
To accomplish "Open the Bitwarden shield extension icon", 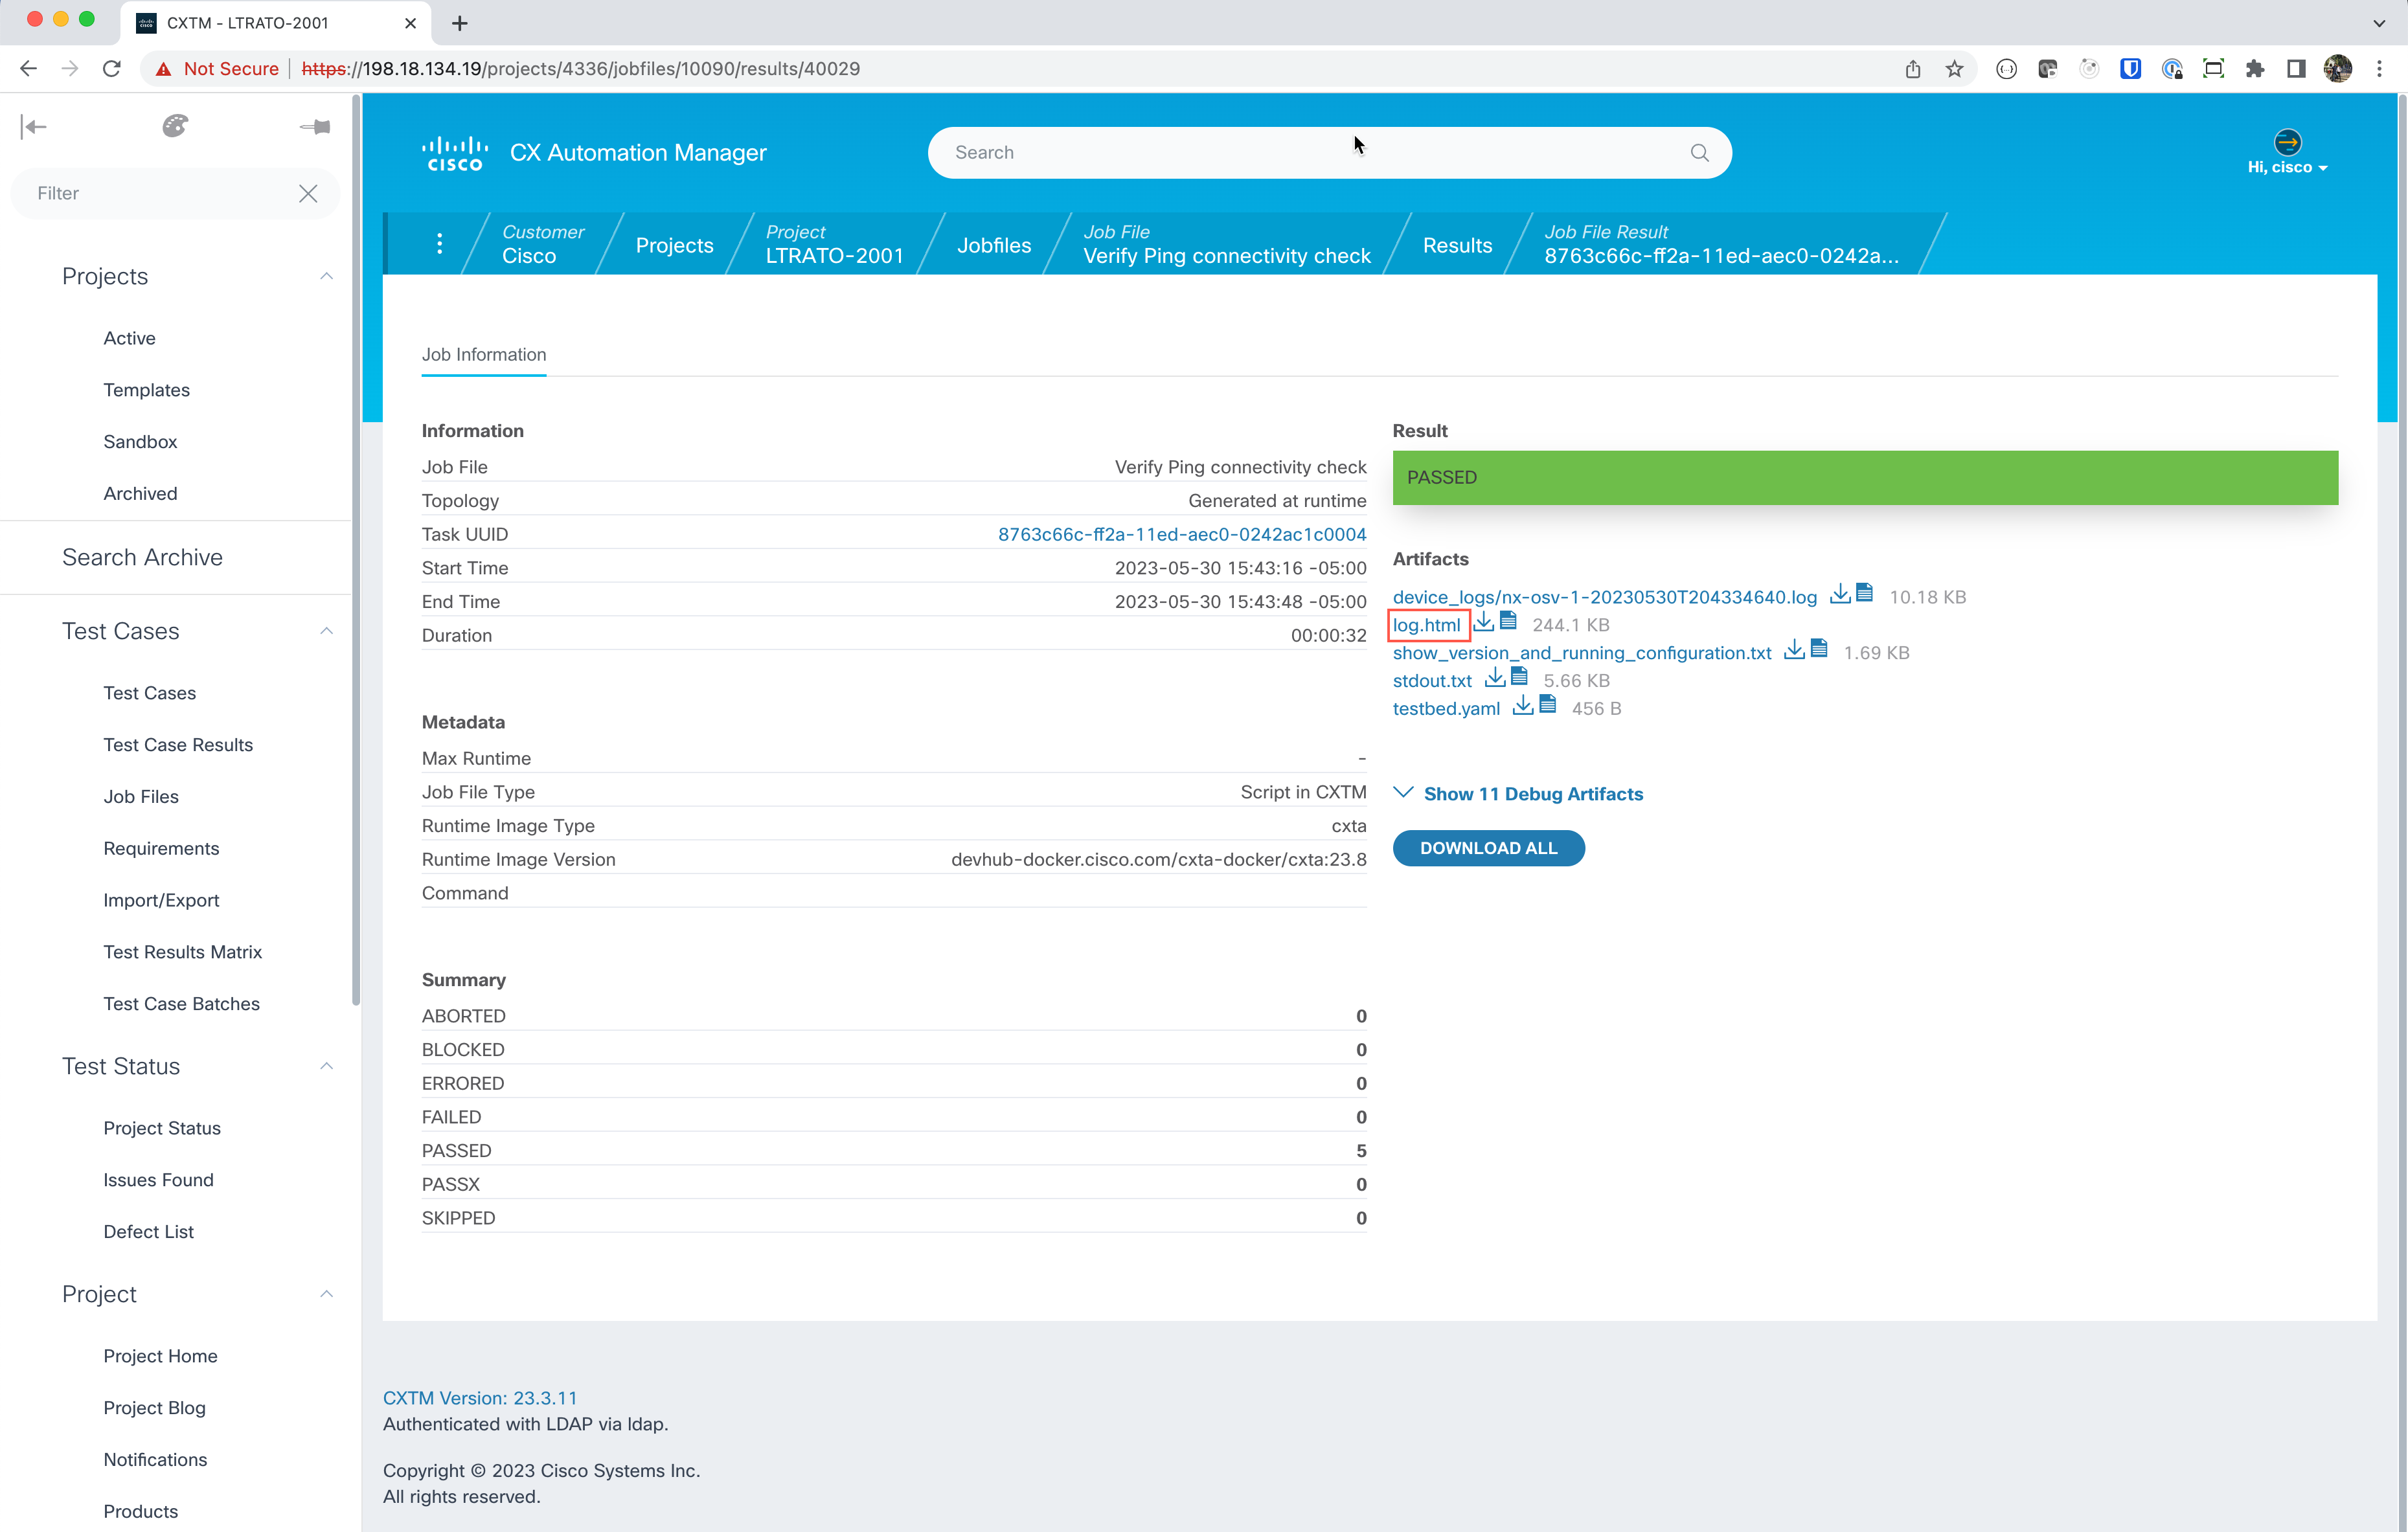I will coord(2130,68).
